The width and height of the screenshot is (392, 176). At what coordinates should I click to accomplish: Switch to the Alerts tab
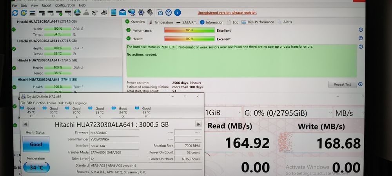pyautogui.click(x=285, y=22)
